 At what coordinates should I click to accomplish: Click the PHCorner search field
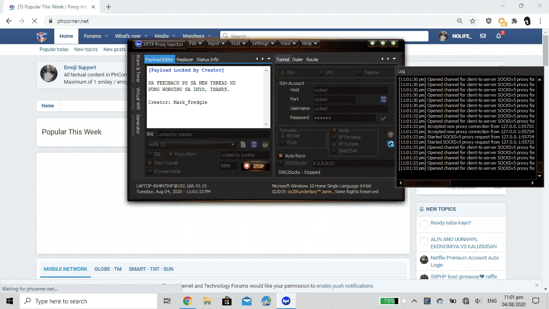(x=324, y=36)
